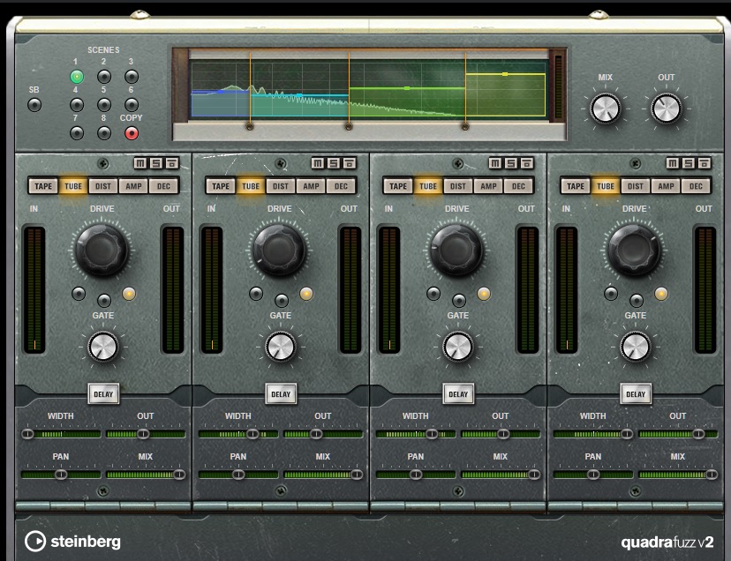Mute band 1 with its M button

[140, 163]
